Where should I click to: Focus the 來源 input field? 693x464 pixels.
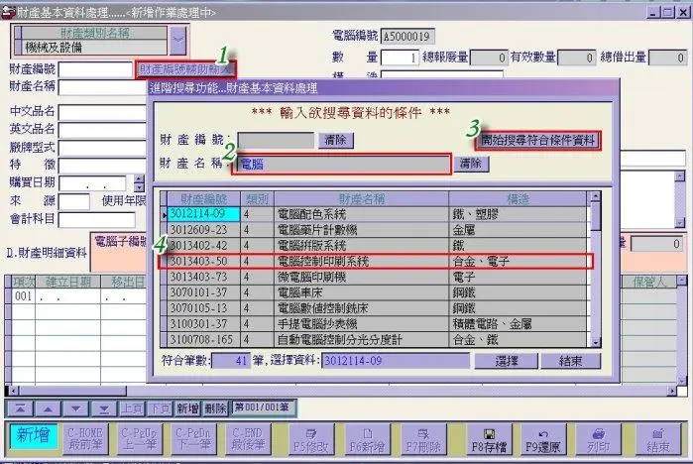(74, 201)
